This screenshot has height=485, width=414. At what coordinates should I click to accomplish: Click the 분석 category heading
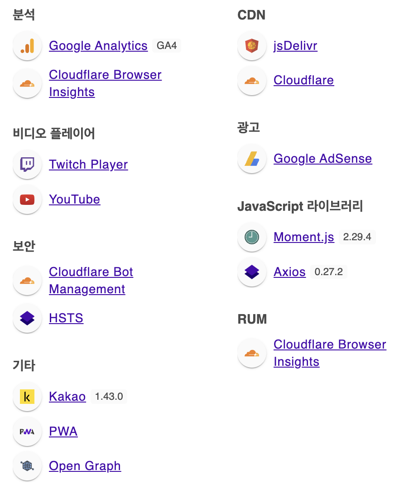click(24, 15)
